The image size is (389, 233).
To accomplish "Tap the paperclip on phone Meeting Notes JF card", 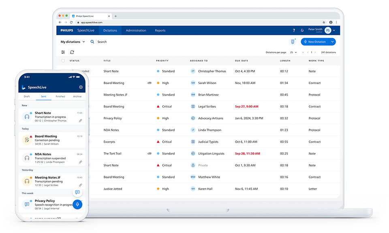I will tap(80, 185).
